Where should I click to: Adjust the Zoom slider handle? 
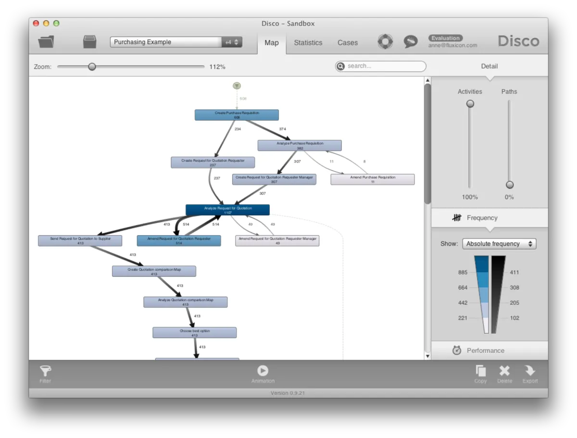(92, 67)
